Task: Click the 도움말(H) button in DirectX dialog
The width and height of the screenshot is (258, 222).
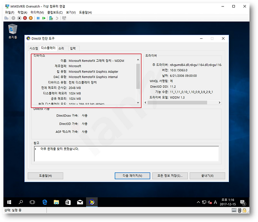Action: [x=46, y=176]
